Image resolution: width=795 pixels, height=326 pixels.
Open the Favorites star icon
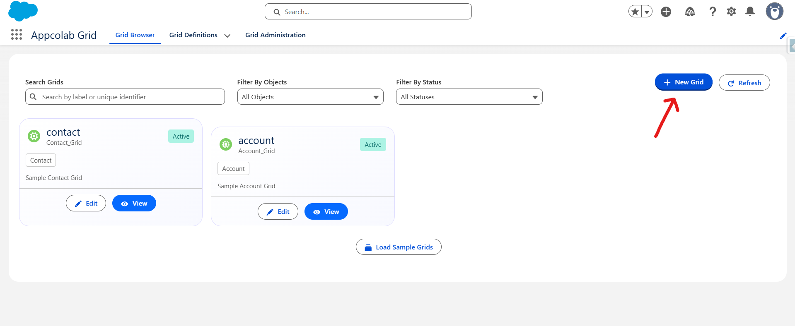(x=635, y=12)
